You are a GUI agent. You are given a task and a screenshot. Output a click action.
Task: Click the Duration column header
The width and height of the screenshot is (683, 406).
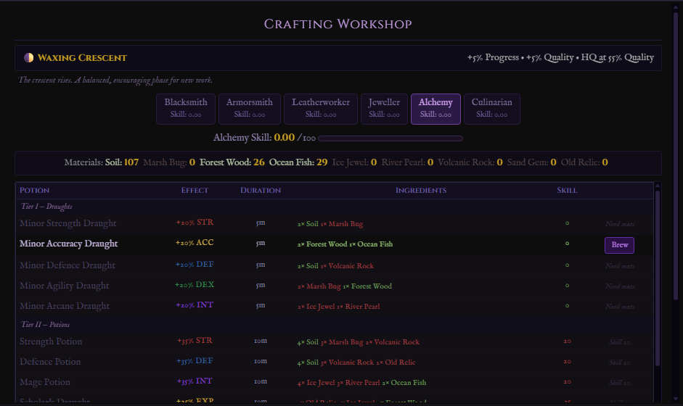point(261,190)
